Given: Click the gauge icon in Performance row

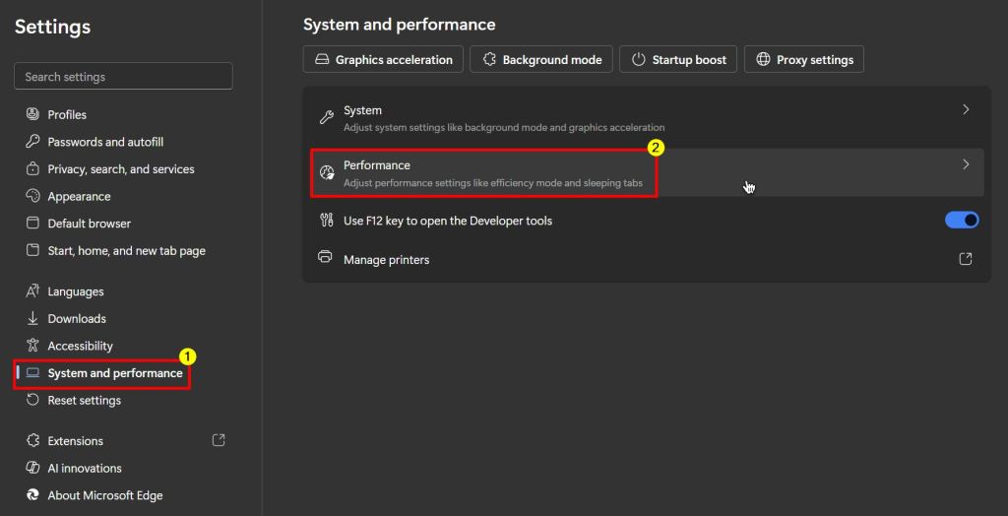Looking at the screenshot, I should coord(327,172).
